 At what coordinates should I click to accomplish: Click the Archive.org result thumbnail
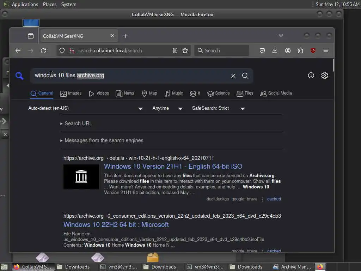point(81,177)
